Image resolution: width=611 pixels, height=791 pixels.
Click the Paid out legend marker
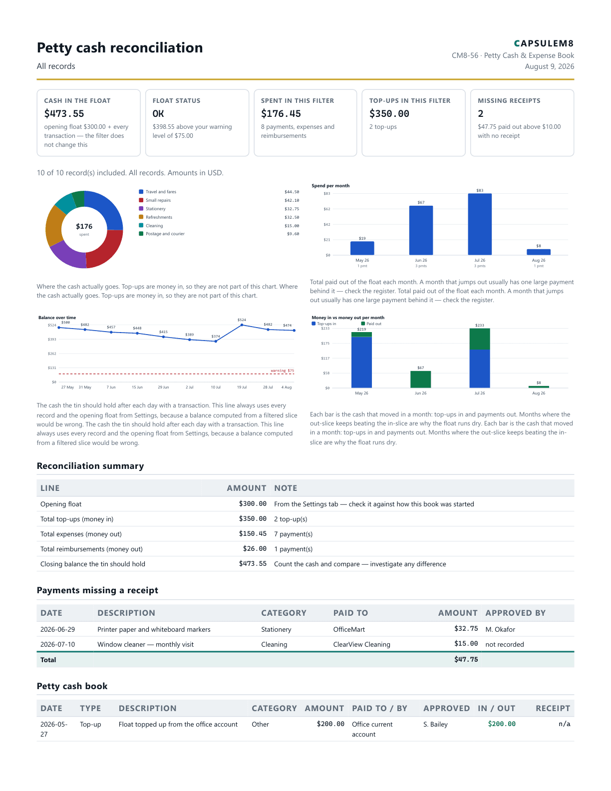[363, 324]
